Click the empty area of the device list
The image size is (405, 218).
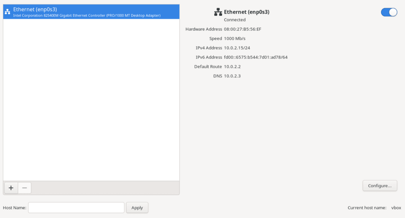click(x=91, y=100)
